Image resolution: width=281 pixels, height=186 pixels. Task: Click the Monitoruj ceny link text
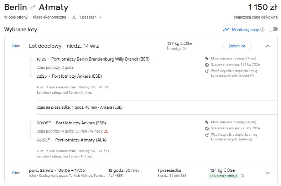click(x=245, y=30)
